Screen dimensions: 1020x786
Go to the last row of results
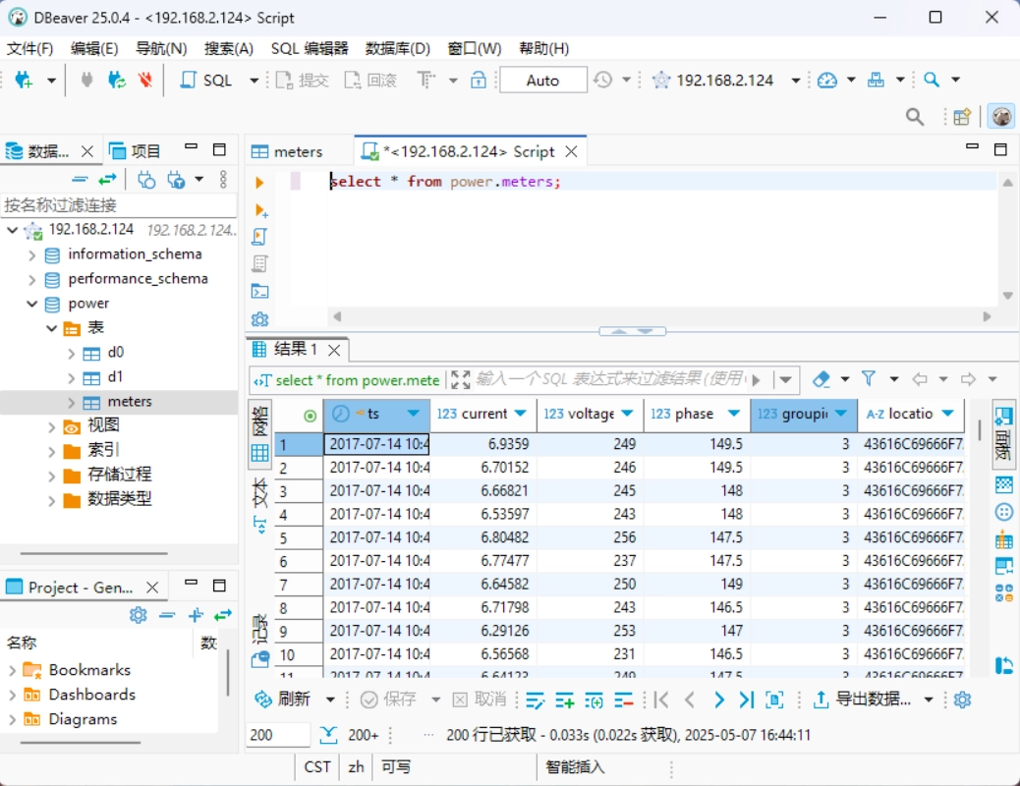pos(747,700)
